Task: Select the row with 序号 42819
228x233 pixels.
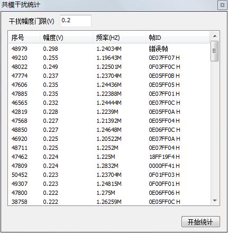Action: tap(109, 112)
